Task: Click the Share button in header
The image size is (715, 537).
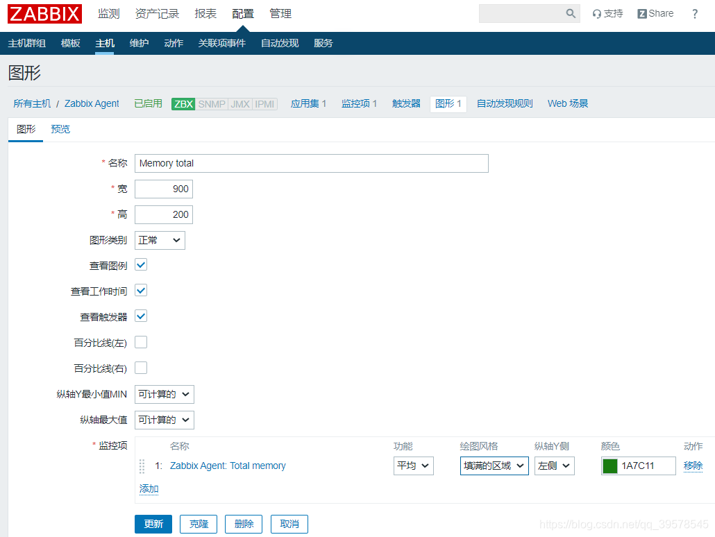Action: [x=655, y=14]
